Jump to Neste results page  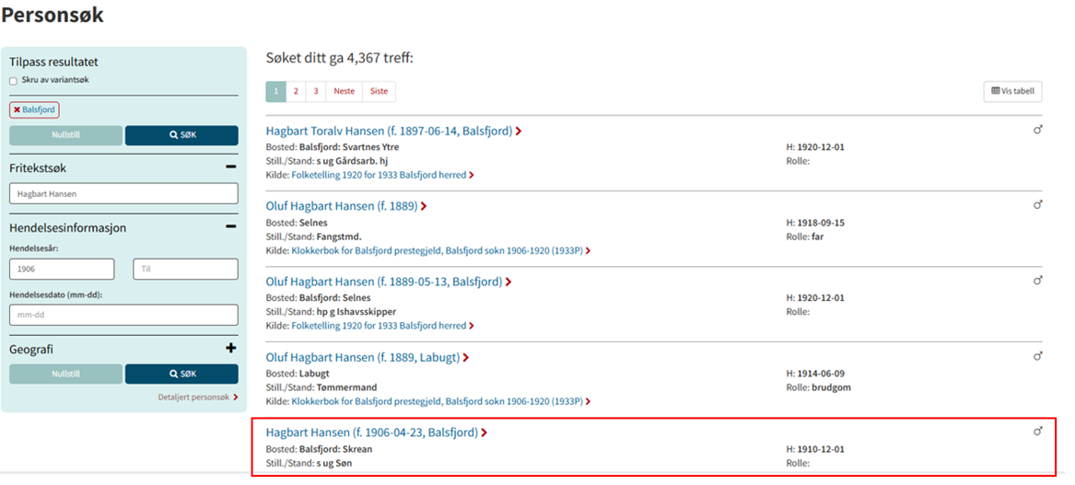pos(344,91)
